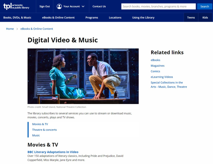Expand the Your Account dropdown chevron
This screenshot has height=164, width=213.
point(83,6)
